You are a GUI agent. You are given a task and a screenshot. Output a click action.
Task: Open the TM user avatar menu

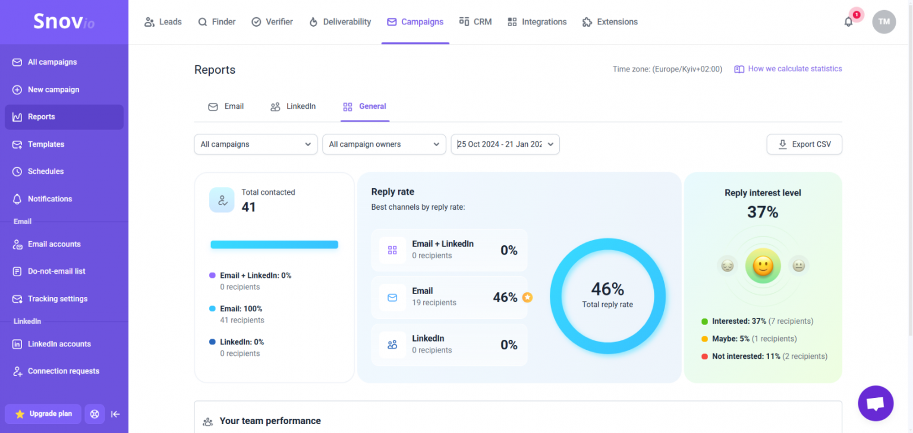tap(884, 21)
